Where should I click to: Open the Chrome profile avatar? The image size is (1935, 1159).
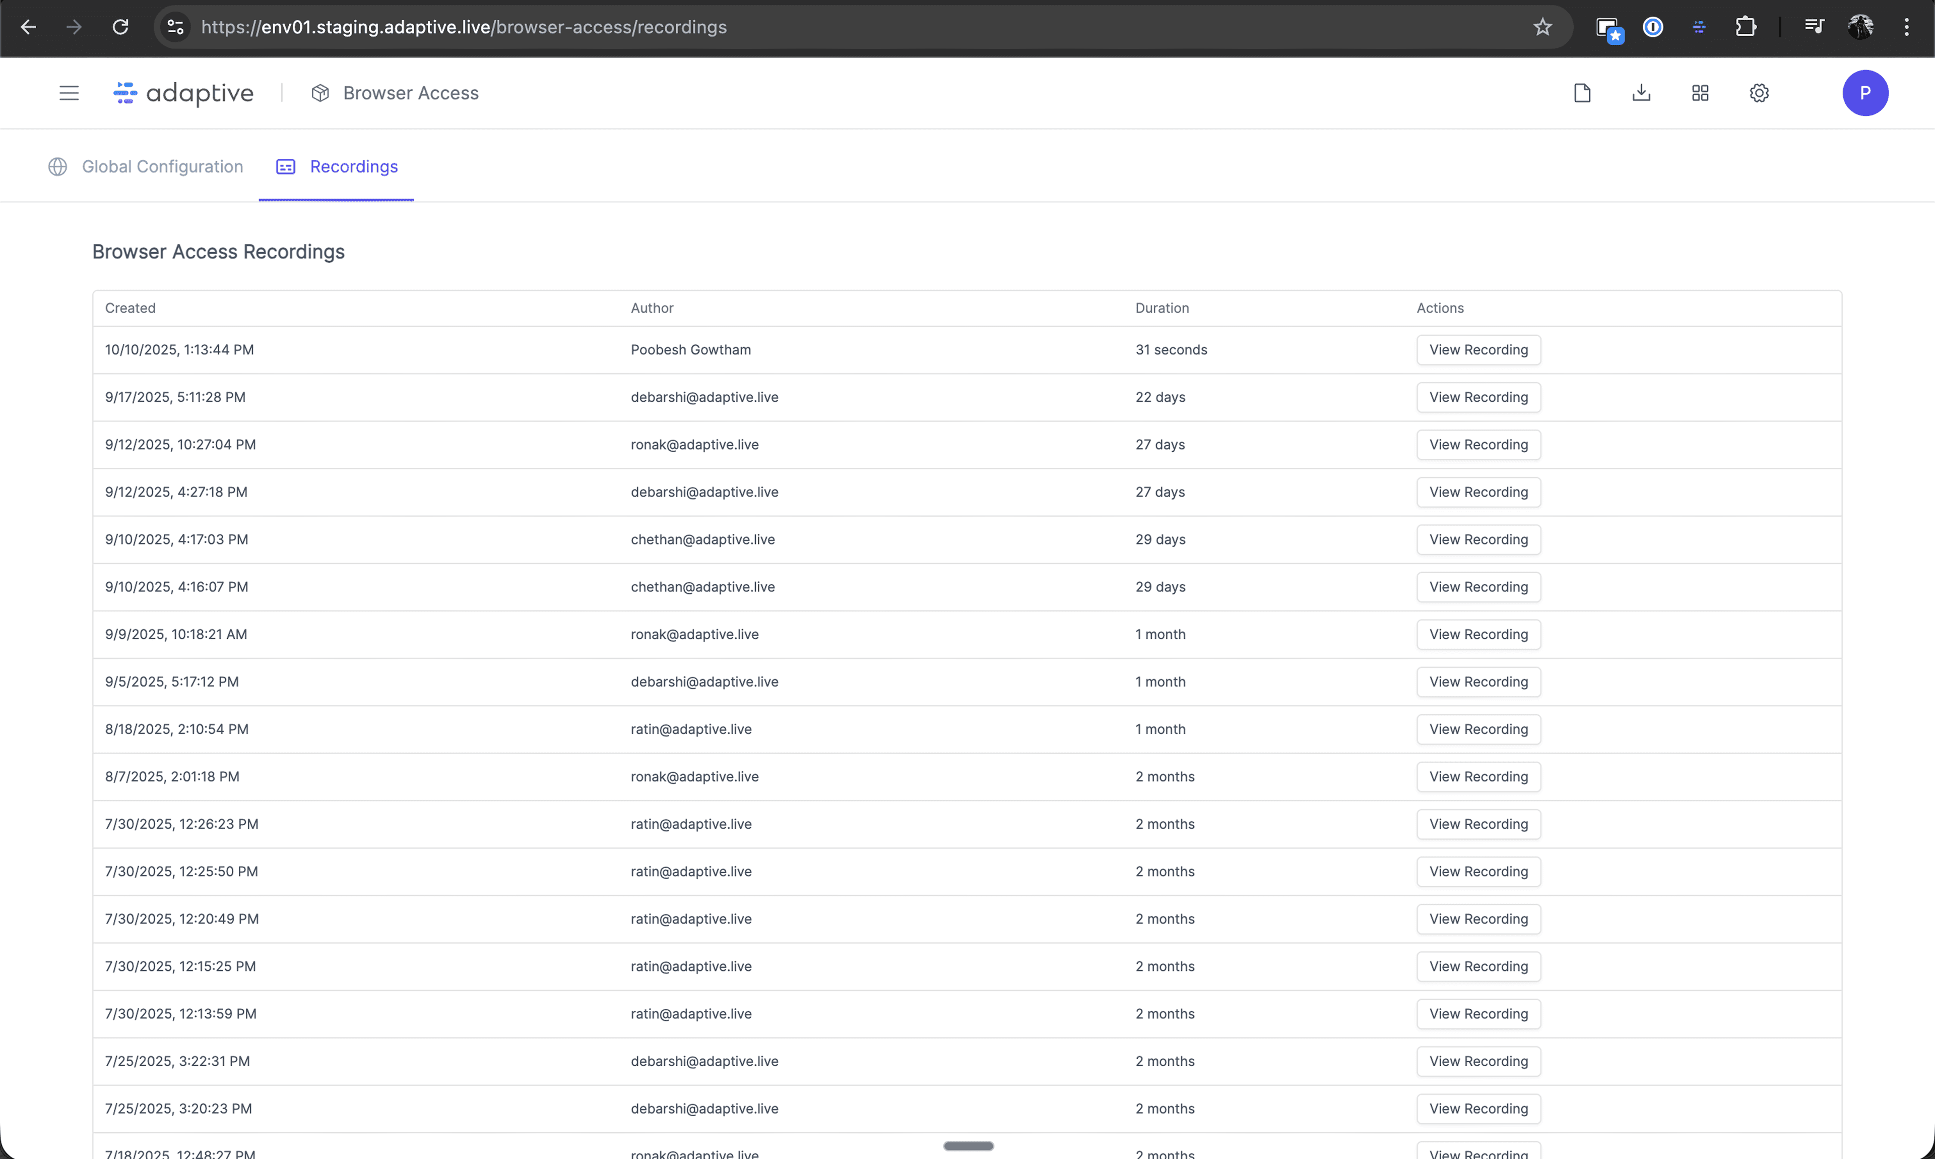pyautogui.click(x=1861, y=27)
